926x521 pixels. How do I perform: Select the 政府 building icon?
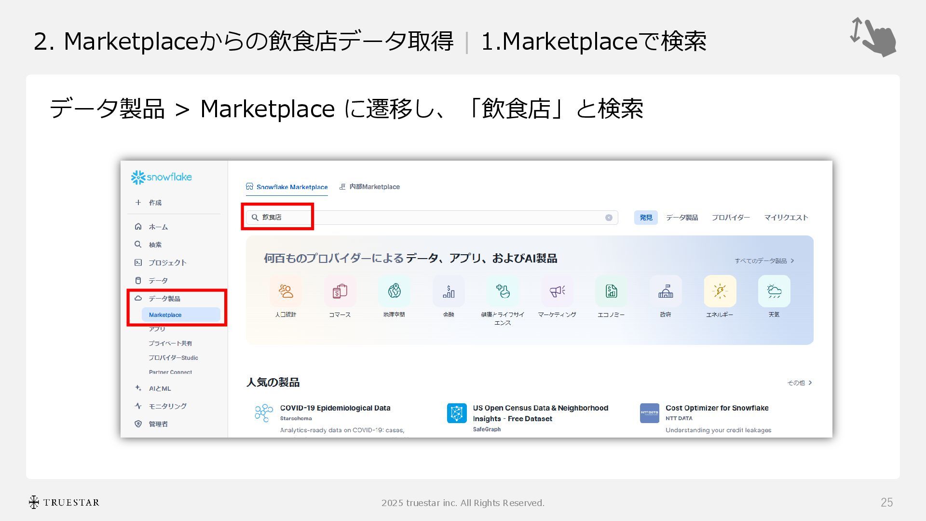(x=666, y=291)
